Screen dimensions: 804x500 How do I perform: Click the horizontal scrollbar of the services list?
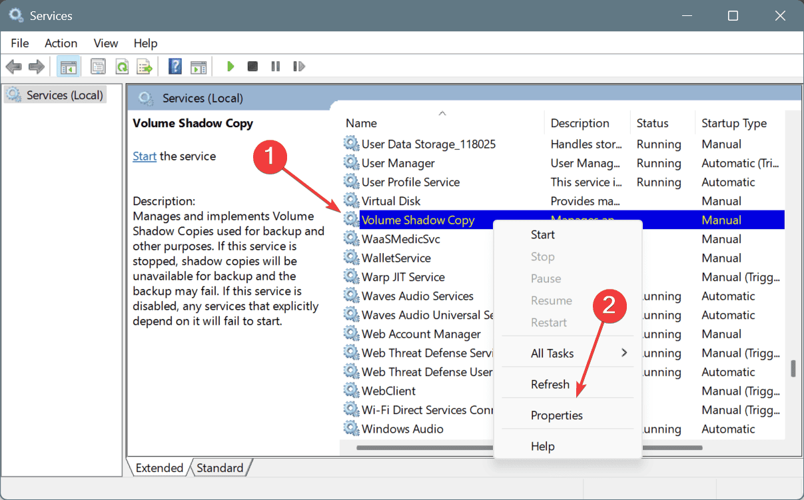click(x=530, y=447)
